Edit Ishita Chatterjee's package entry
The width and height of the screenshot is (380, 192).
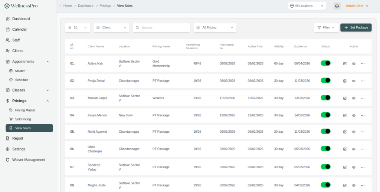[345, 149]
